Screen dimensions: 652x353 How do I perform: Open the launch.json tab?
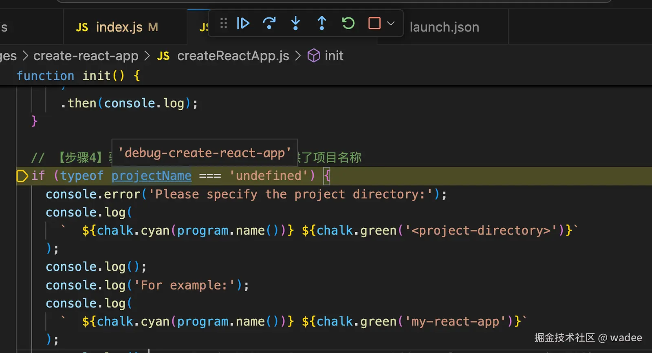click(444, 27)
